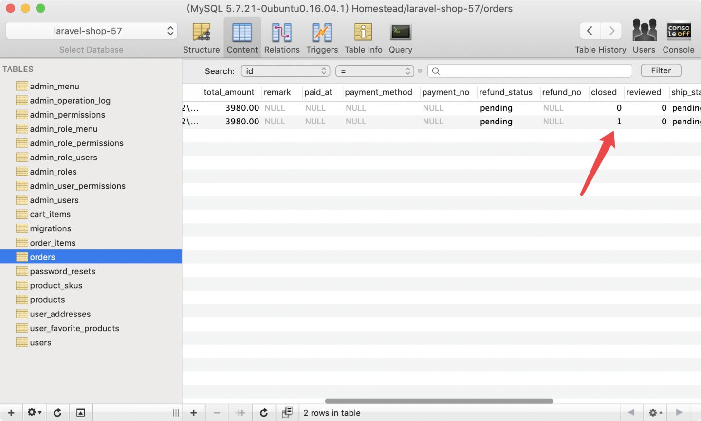
Task: Open the Relations view
Action: click(x=282, y=37)
